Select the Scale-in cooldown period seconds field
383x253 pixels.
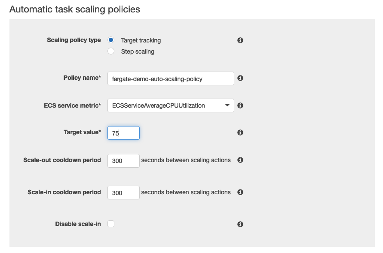coord(123,193)
